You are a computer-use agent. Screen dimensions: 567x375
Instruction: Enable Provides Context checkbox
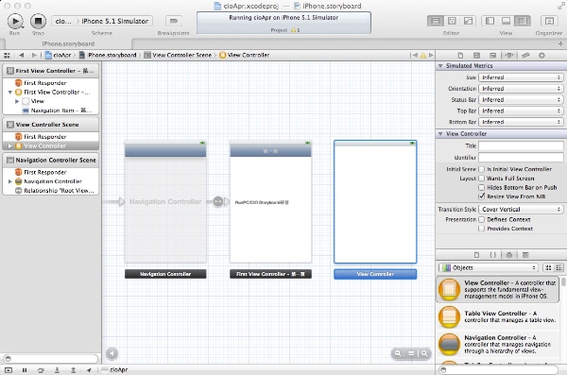point(481,229)
